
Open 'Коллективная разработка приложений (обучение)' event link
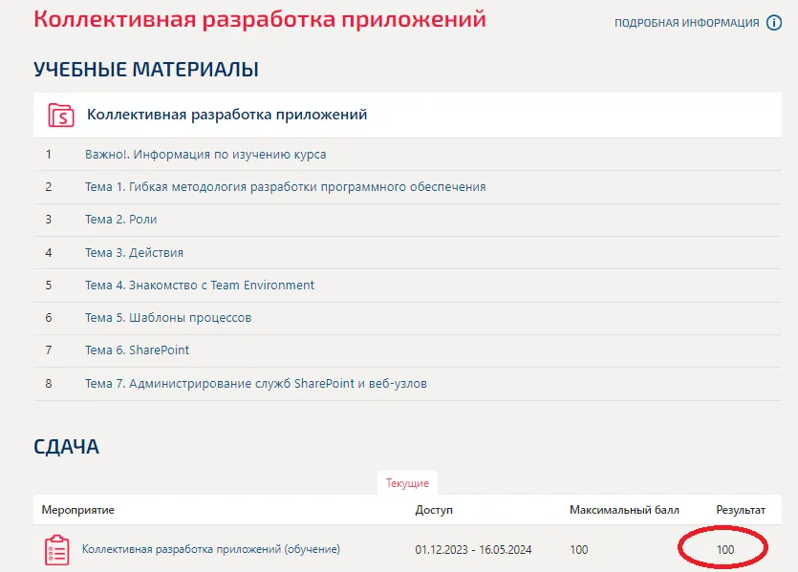pos(210,549)
